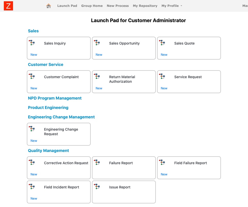Image resolution: width=248 pixels, height=207 pixels.
Task: Click the Corrective Action Request title
Action: pyautogui.click(x=66, y=163)
